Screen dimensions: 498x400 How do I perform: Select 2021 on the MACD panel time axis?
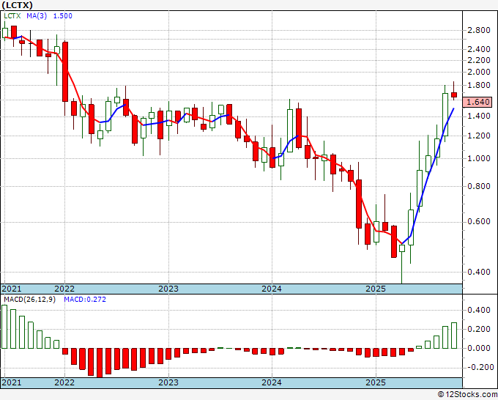click(12, 382)
